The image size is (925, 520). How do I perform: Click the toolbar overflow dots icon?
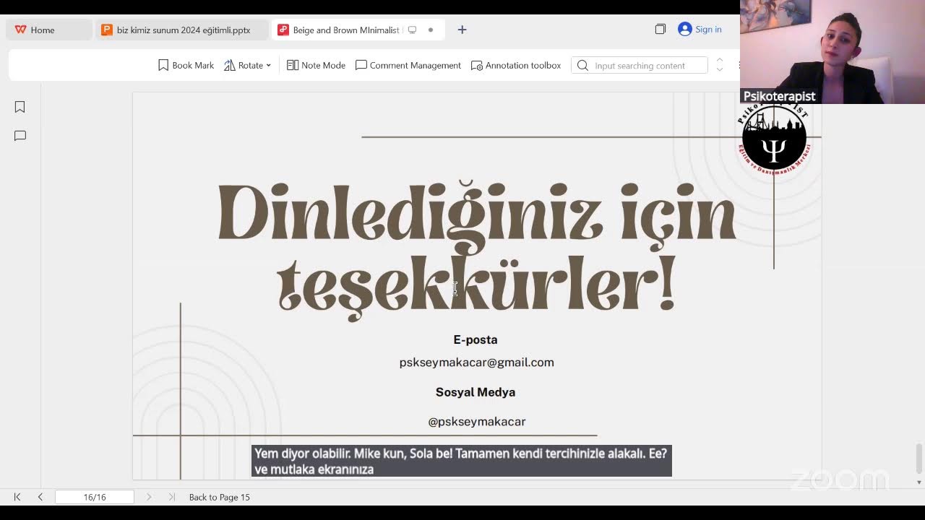coord(738,65)
